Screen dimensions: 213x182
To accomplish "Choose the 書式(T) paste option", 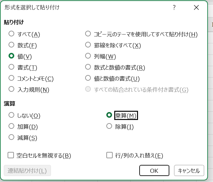I will pos(12,67).
